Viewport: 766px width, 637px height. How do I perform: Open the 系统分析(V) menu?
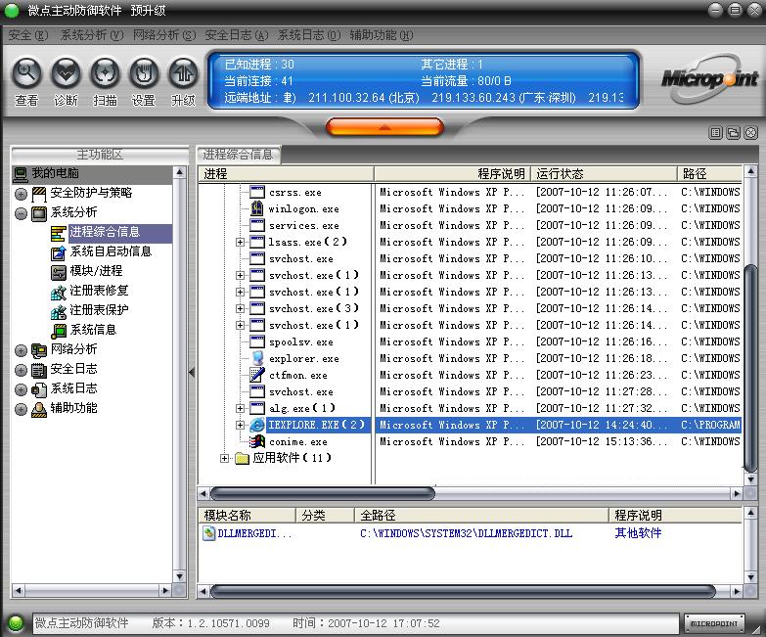tap(91, 35)
